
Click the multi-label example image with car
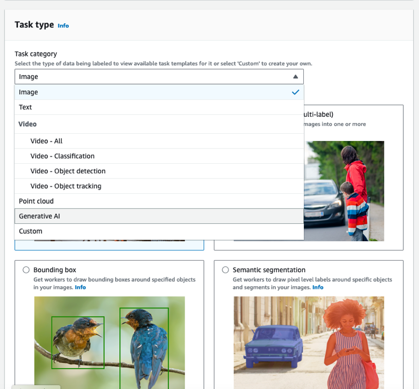(344, 191)
